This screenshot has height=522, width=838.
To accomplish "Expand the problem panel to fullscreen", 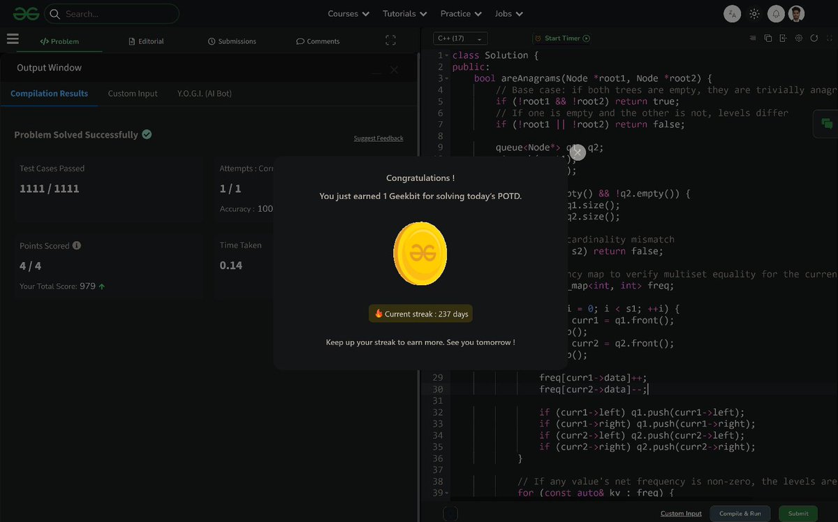I will click(x=390, y=41).
